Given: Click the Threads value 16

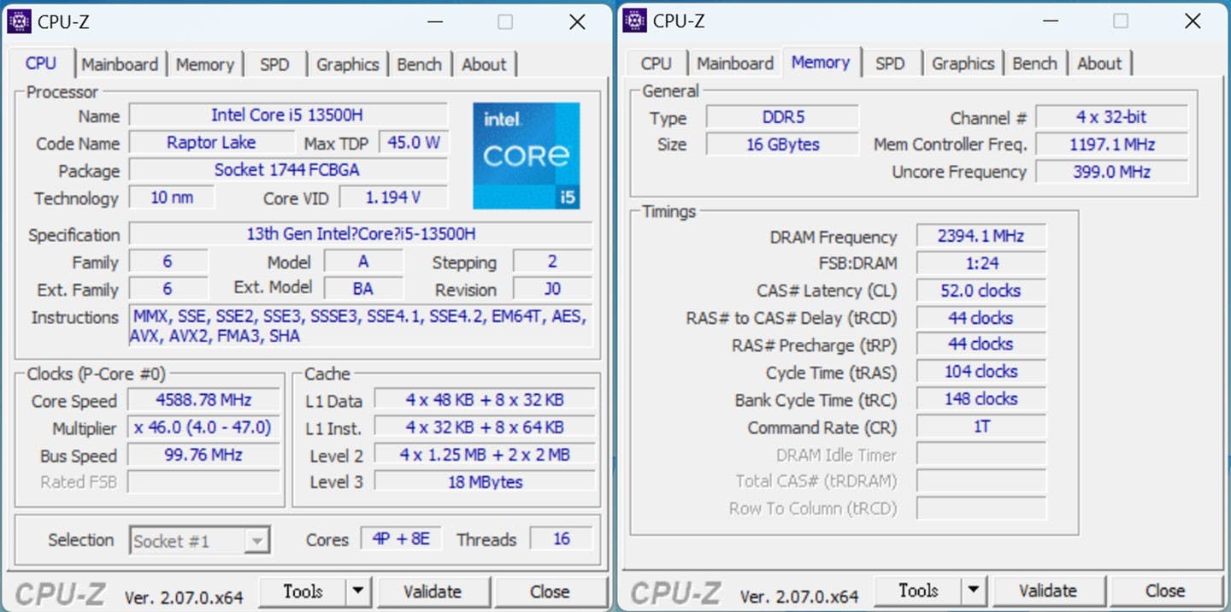Looking at the screenshot, I should (x=561, y=539).
